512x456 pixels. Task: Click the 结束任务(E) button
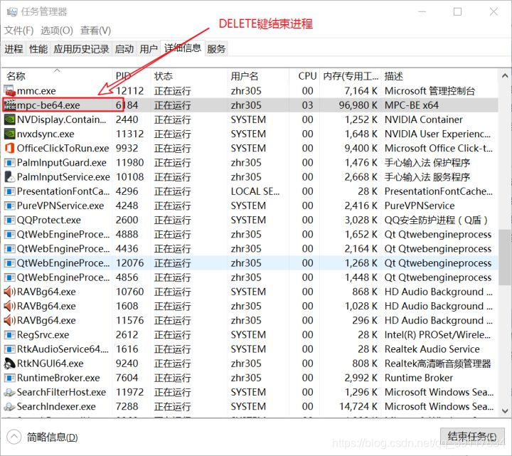point(472,437)
